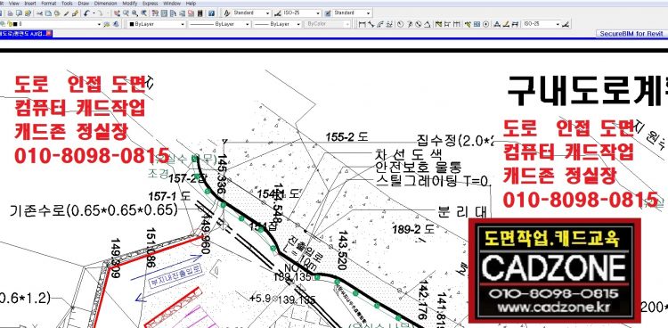This screenshot has width=668, height=328.
Task: Click the black ByLayer color swatch
Action: click(132, 24)
